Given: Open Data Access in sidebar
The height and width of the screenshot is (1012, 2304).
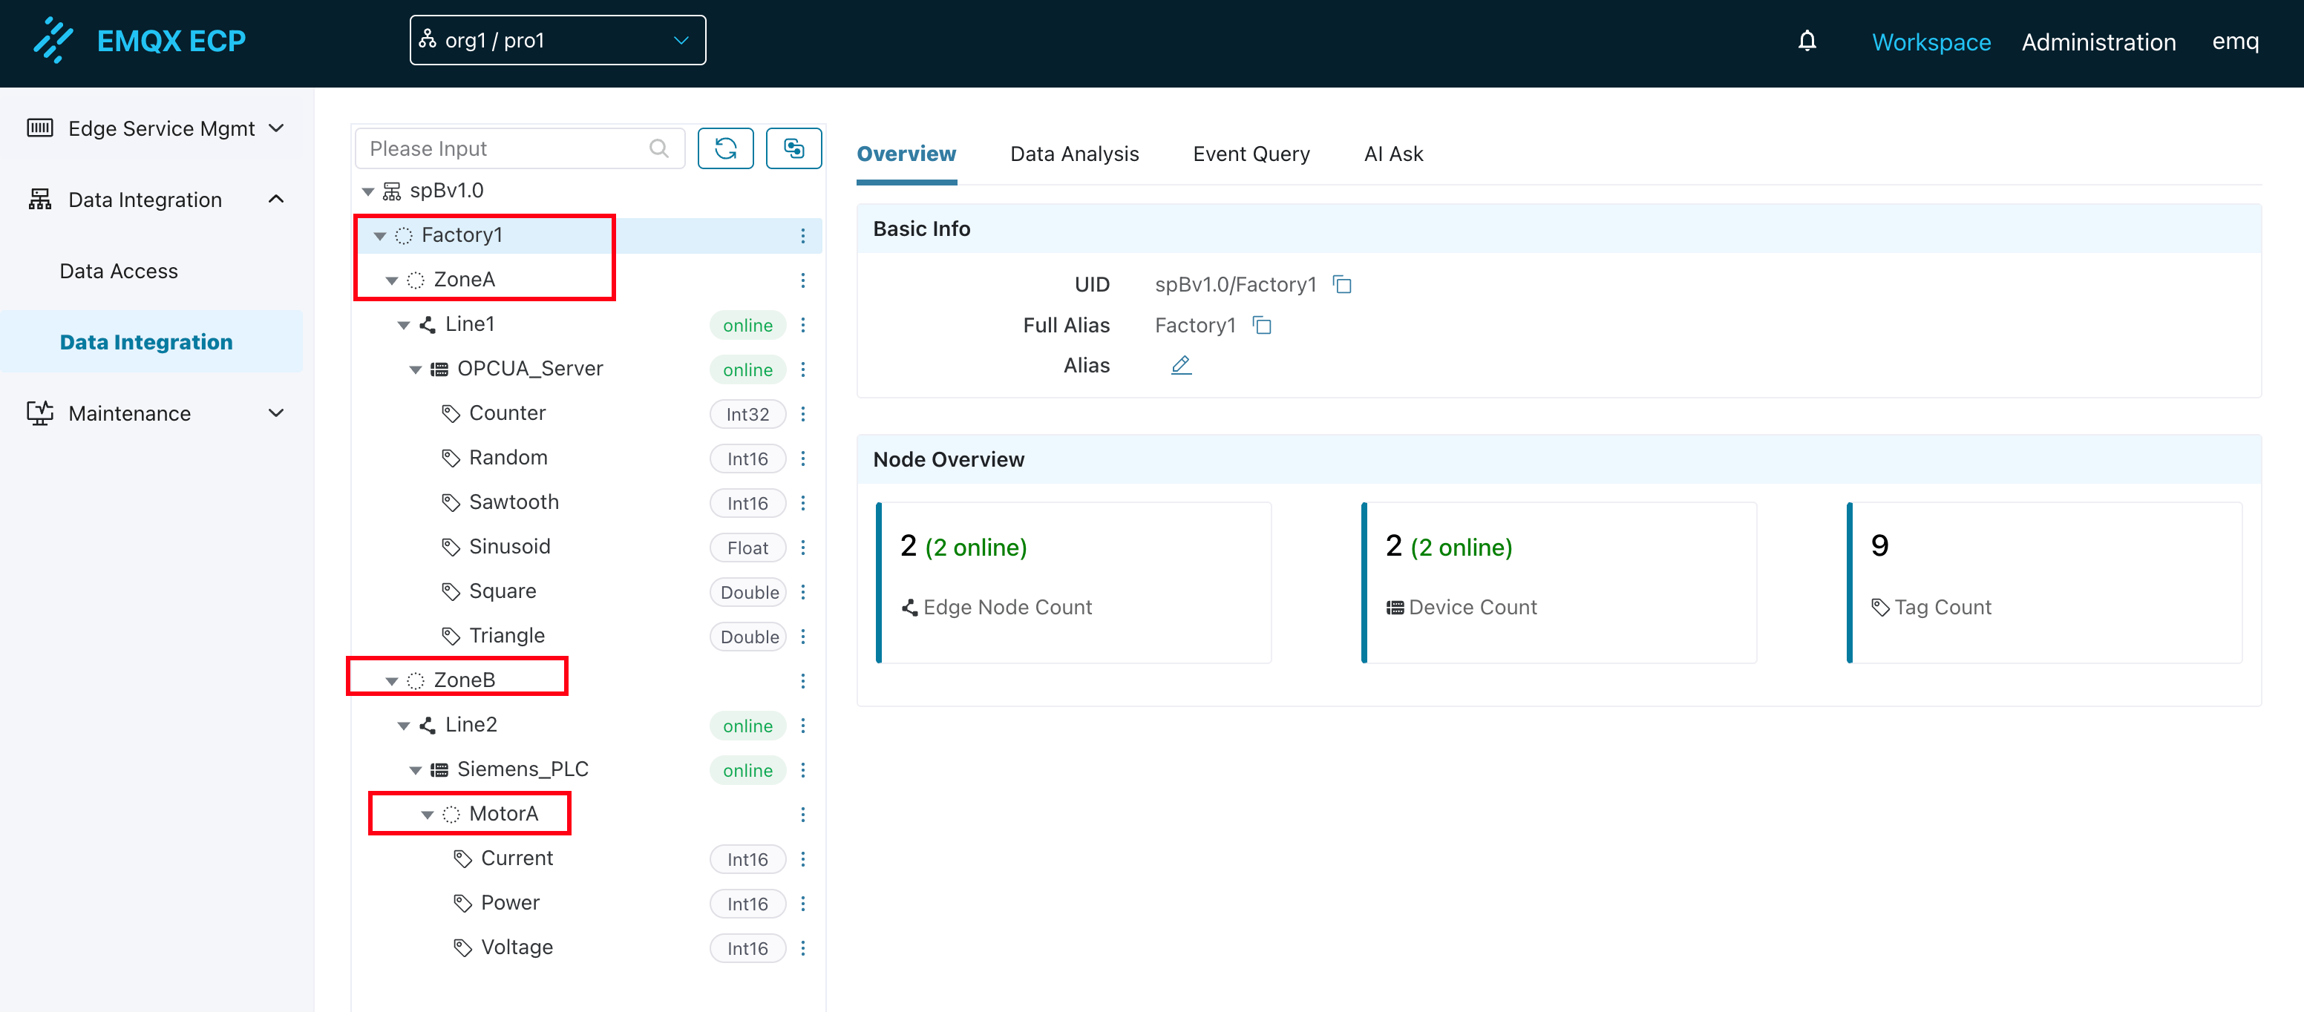Looking at the screenshot, I should click(x=119, y=271).
